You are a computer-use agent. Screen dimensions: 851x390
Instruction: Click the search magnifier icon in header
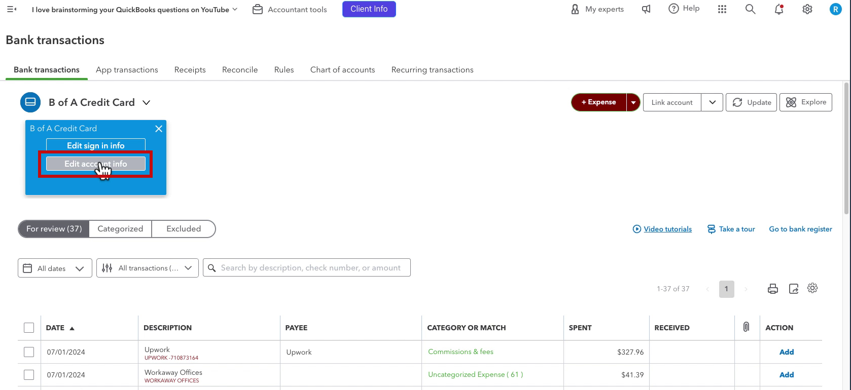click(751, 9)
